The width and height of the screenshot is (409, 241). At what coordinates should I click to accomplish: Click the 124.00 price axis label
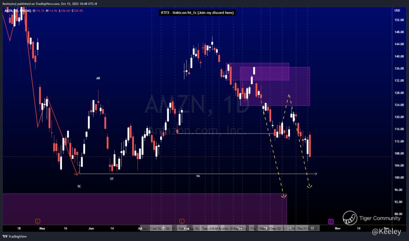click(399, 105)
